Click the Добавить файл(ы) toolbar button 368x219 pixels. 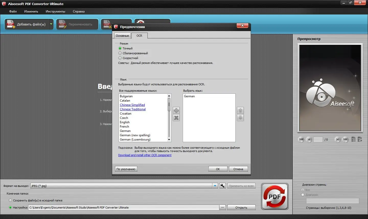[27, 24]
